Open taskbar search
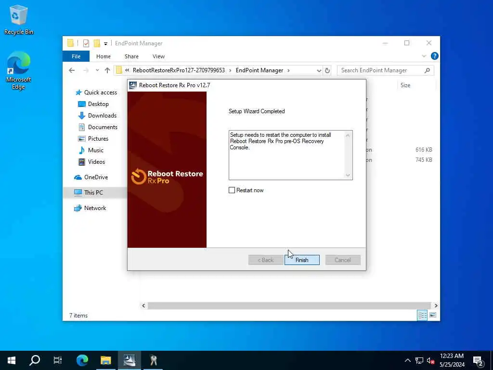Viewport: 493px width, 370px height. click(35, 360)
